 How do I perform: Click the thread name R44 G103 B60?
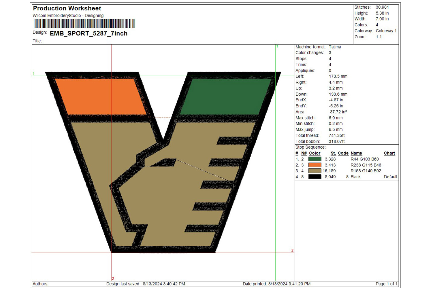365,159
